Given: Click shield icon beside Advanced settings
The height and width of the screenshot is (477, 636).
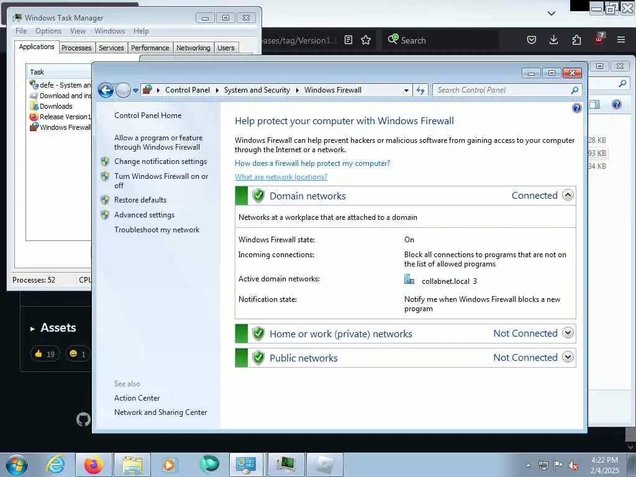Looking at the screenshot, I should (105, 215).
